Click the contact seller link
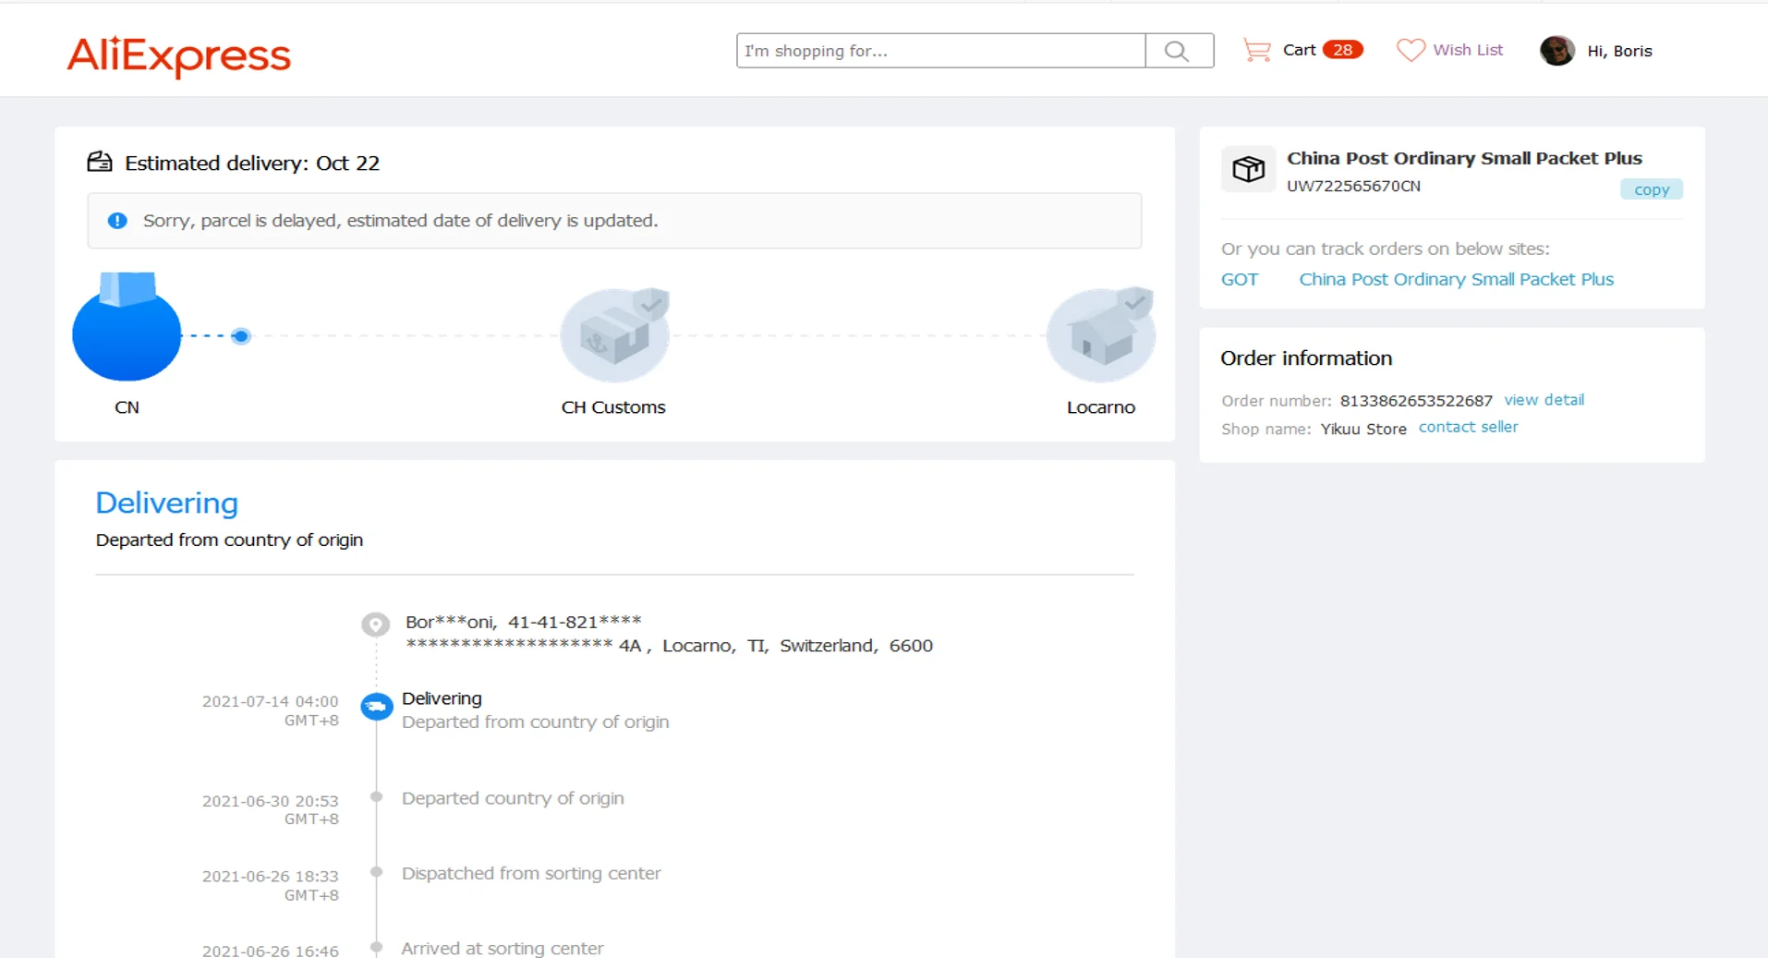 pos(1468,427)
